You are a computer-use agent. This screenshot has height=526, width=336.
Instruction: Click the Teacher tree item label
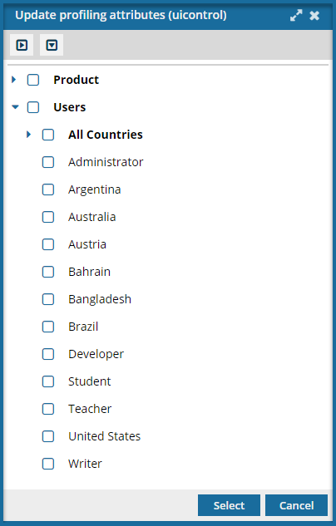tap(90, 409)
